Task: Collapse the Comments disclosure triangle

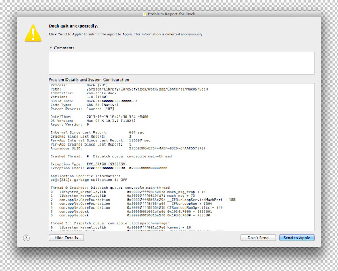Action: point(51,48)
